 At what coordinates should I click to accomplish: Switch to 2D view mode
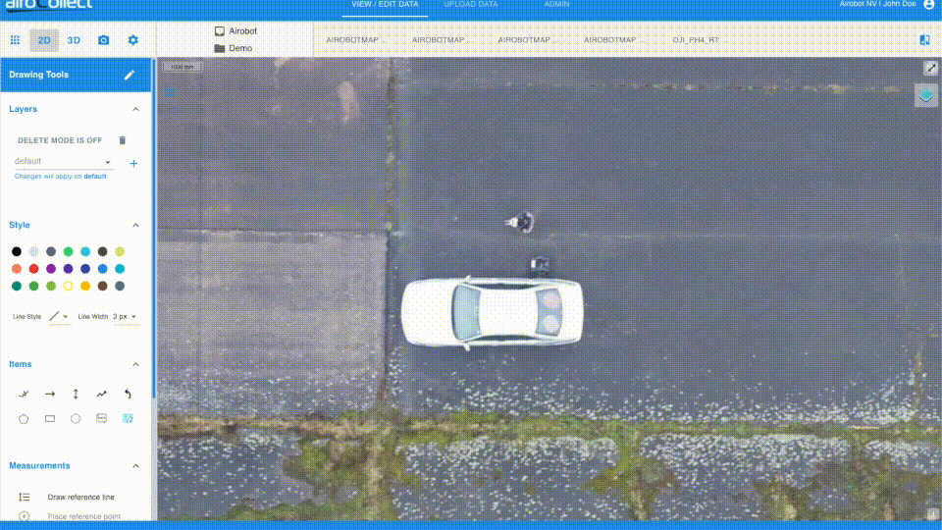(44, 40)
